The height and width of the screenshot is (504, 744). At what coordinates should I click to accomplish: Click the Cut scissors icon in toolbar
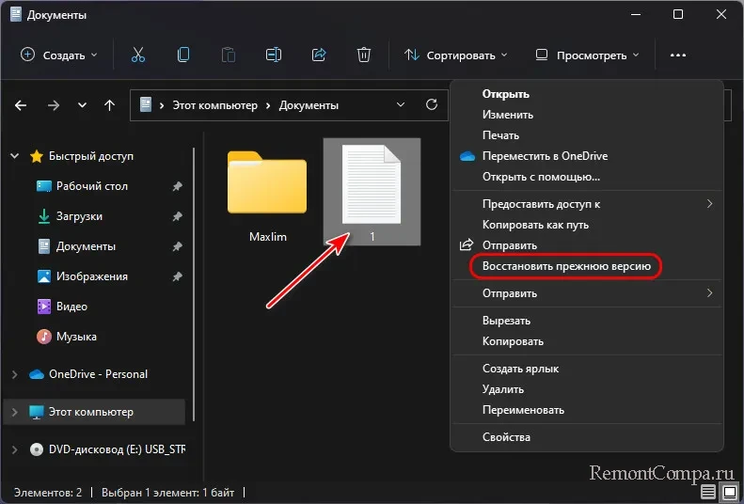138,55
